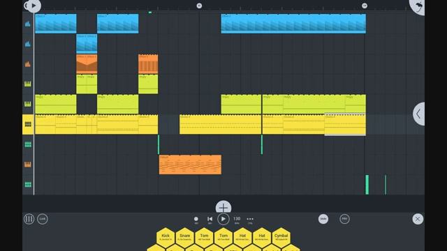Select the lower lime keyboard track icon
The image size is (447, 251).
click(x=28, y=104)
